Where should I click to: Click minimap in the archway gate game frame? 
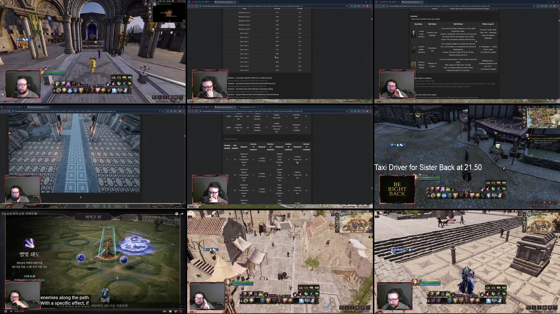(x=169, y=12)
